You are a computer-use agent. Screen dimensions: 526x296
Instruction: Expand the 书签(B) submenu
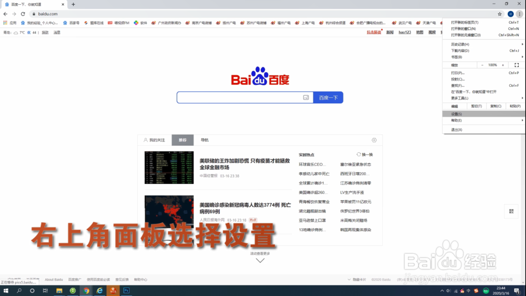coord(484,57)
